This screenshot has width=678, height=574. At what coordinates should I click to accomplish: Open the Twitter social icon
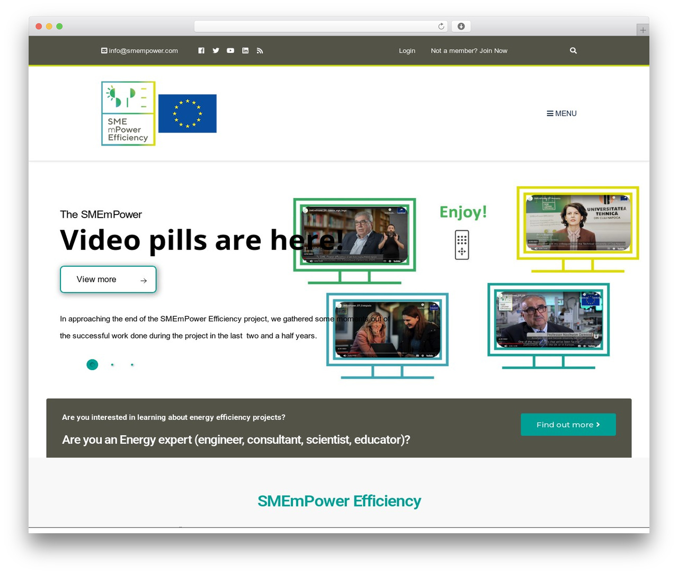216,51
